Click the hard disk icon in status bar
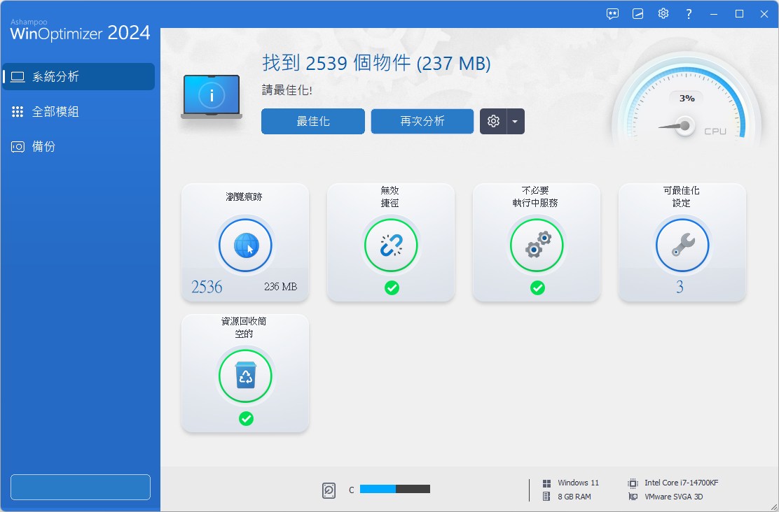This screenshot has height=512, width=779. [x=329, y=490]
